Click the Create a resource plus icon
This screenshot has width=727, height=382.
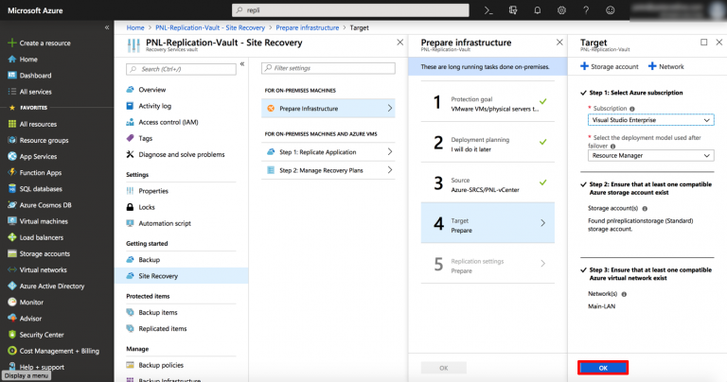(x=12, y=43)
